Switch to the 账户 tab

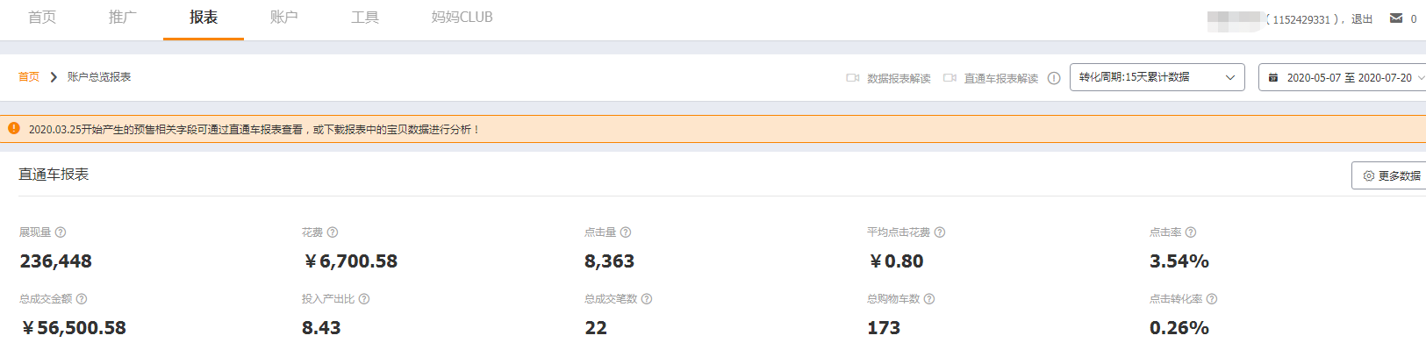[x=284, y=18]
